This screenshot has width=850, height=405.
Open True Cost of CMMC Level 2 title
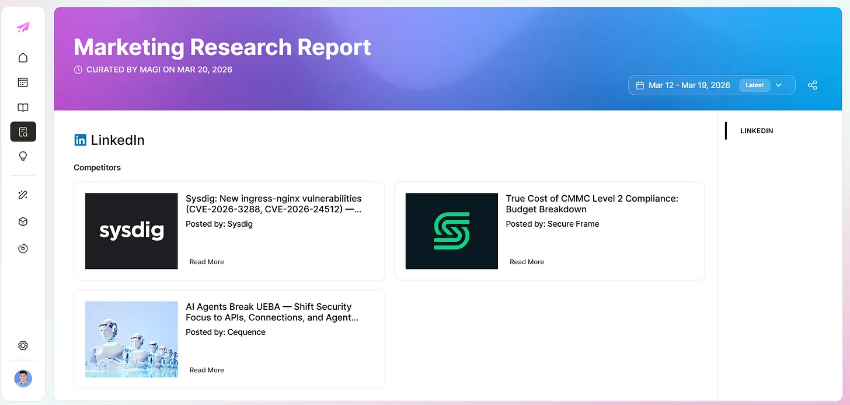click(592, 204)
